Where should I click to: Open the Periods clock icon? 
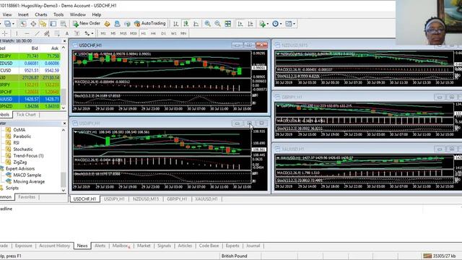[275, 24]
